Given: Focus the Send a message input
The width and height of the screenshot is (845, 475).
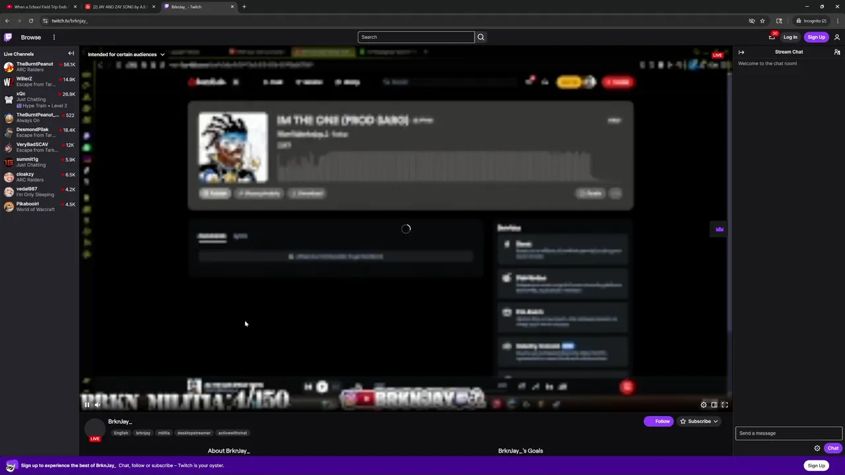Looking at the screenshot, I should coord(789,433).
